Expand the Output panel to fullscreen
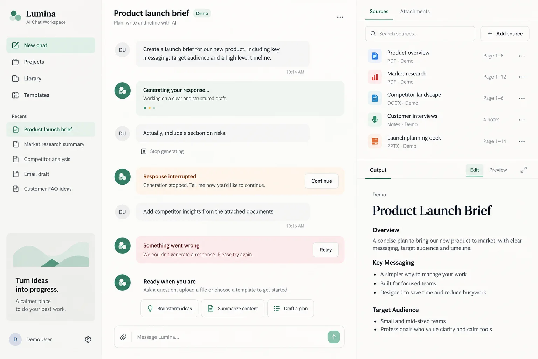Viewport: 538px width, 359px height. [x=524, y=170]
